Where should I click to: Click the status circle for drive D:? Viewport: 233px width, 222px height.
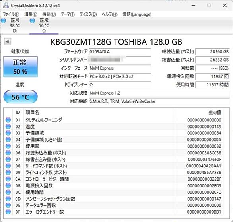(x=3, y=21)
